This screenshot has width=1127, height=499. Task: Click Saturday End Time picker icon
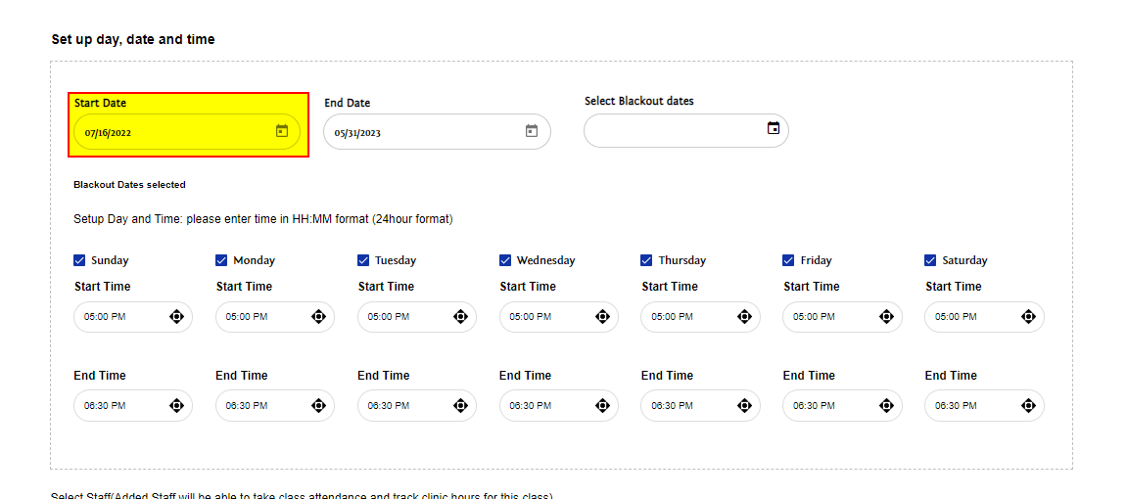[x=1028, y=405]
